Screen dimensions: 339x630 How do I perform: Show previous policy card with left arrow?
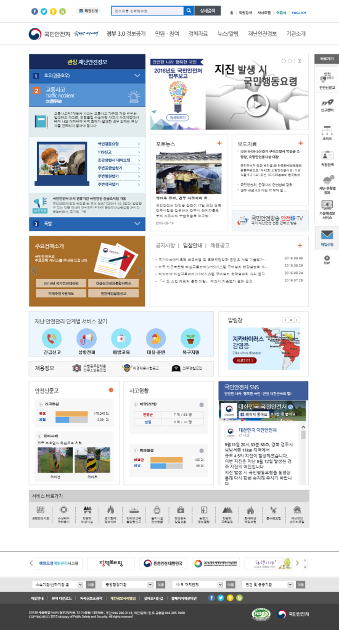pyautogui.click(x=34, y=270)
